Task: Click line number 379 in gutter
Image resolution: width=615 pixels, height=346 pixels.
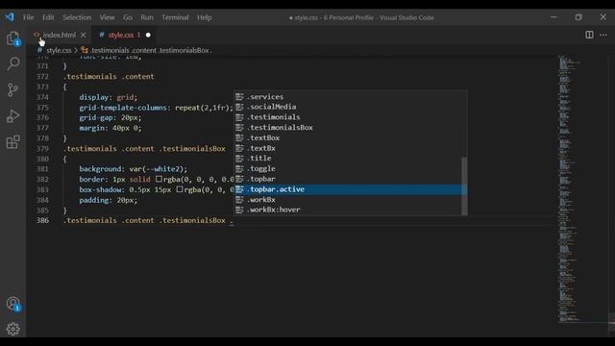Action: coord(42,149)
